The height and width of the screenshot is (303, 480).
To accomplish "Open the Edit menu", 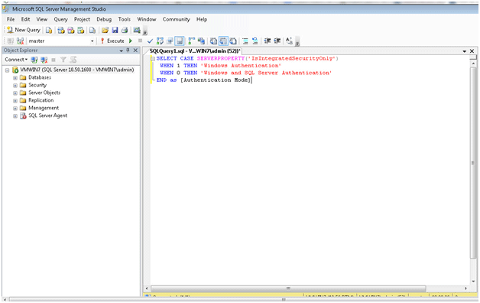I will click(25, 19).
